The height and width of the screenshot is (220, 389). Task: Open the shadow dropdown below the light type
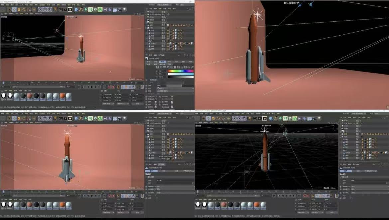175,91
